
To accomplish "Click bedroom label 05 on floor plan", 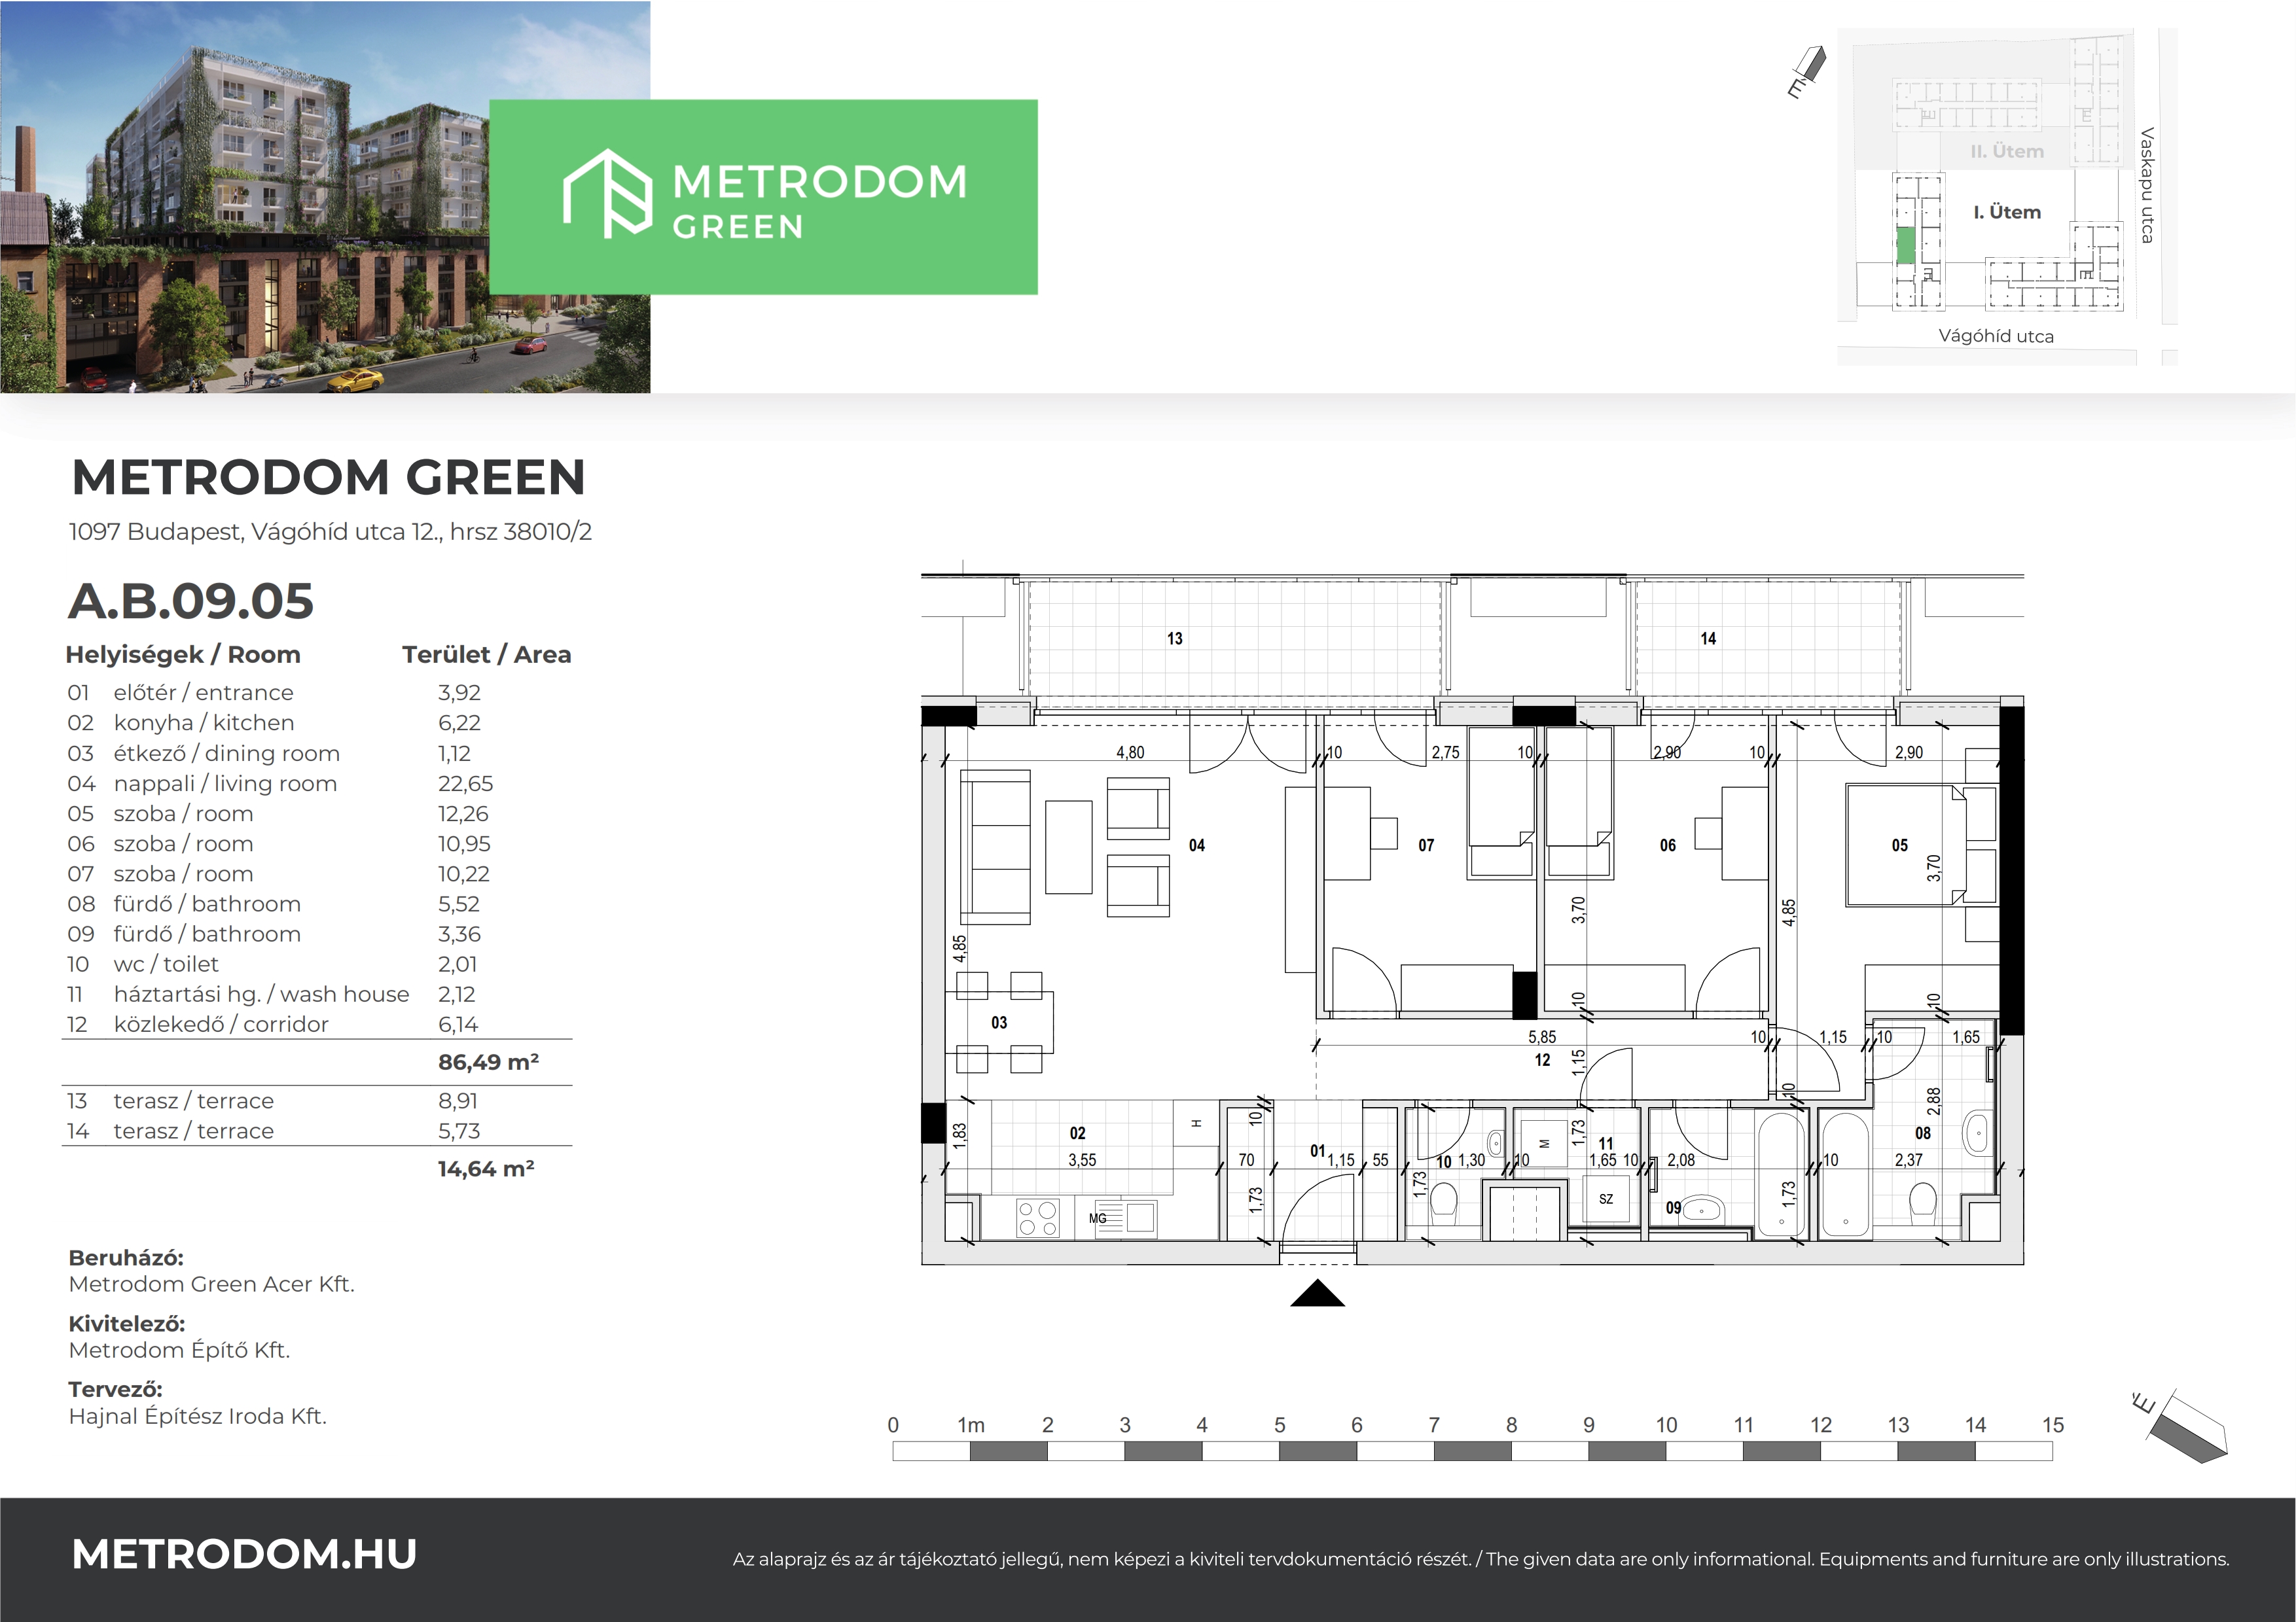I will click(1900, 845).
